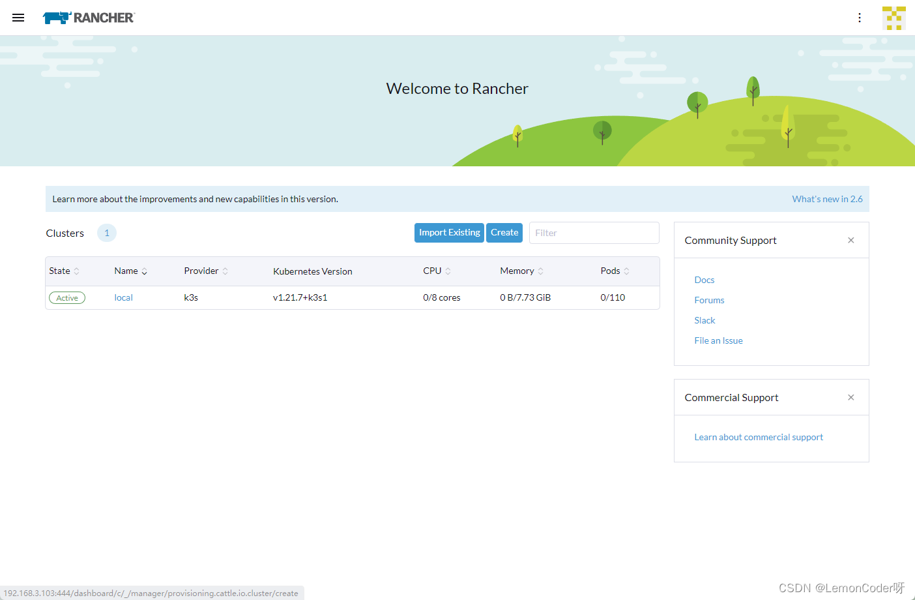Click the Active state badge
Viewport: 915px width, 600px height.
(x=67, y=298)
